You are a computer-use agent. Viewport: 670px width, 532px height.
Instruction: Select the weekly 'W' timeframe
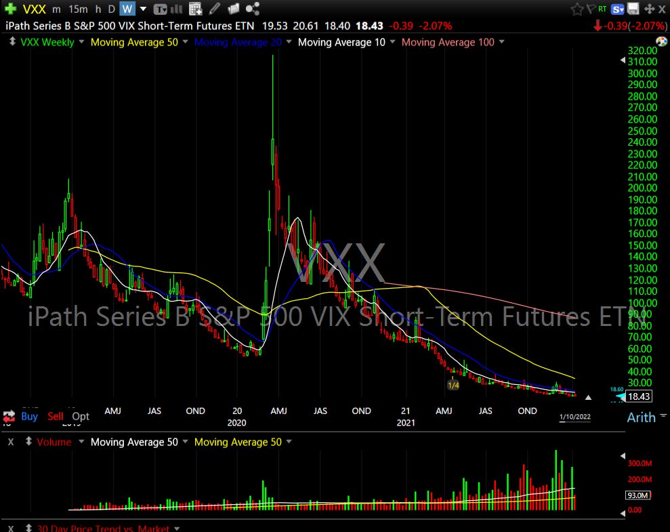coord(127,9)
